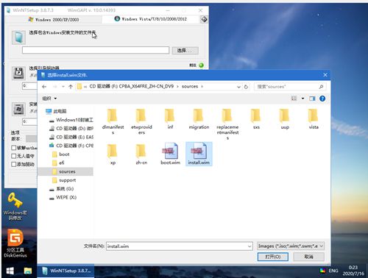
Task: Click the search magnifier icon
Action: 321,87
